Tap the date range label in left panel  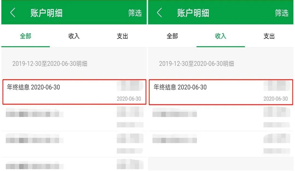coord(50,64)
